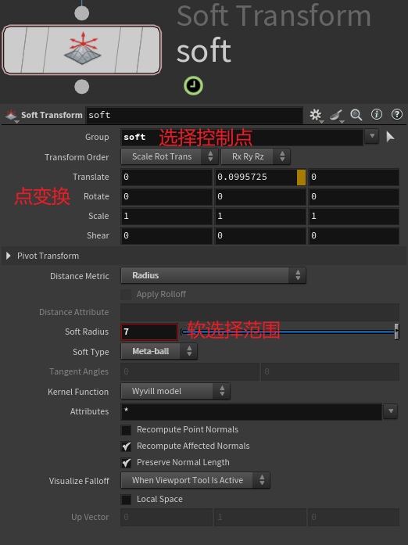Open the Kernel Function Wyvill model dropdown

176,391
